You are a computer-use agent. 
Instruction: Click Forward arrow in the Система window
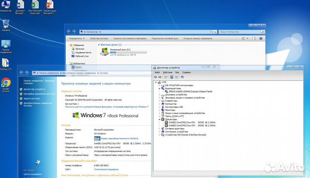[x=27, y=73]
